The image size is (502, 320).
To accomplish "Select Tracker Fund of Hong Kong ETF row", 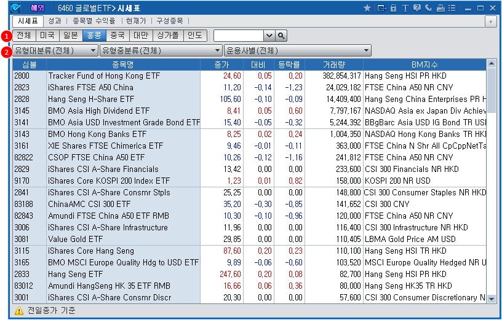I will 249,76.
